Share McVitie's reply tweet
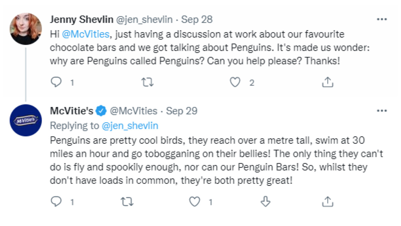This screenshot has height=226, width=401. pyautogui.click(x=328, y=201)
